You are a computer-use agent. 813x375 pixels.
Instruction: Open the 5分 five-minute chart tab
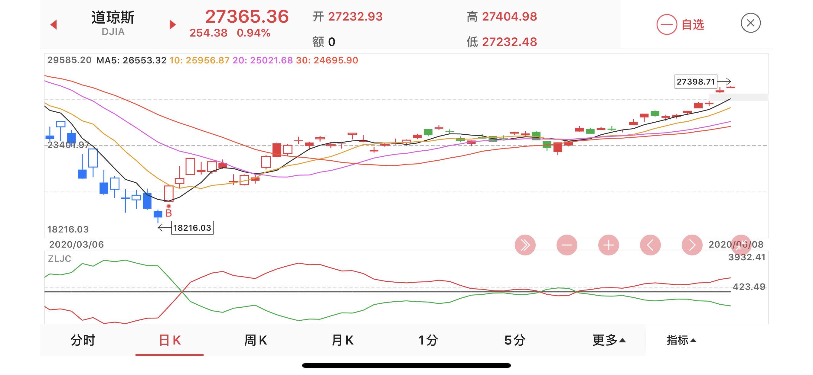coord(515,340)
